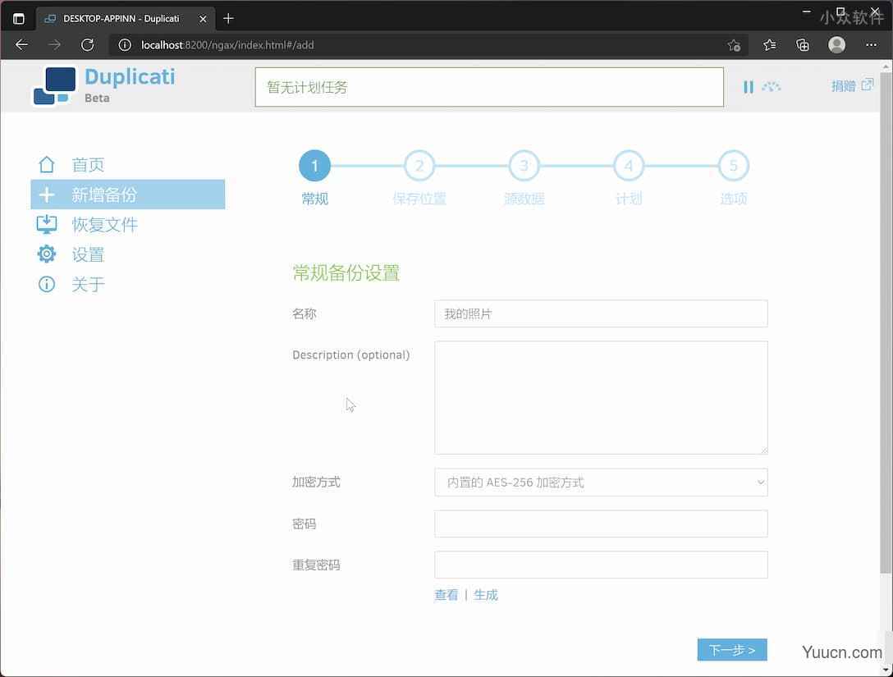Click the 密码 password field
This screenshot has height=677, width=893.
(x=601, y=524)
